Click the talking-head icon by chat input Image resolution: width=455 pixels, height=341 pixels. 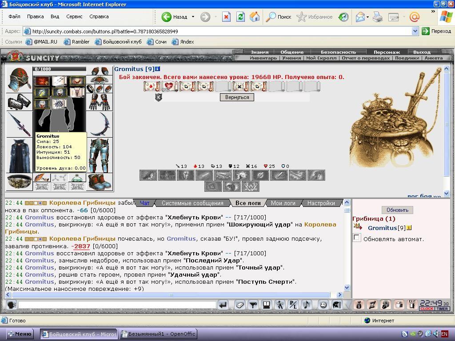click(11, 305)
